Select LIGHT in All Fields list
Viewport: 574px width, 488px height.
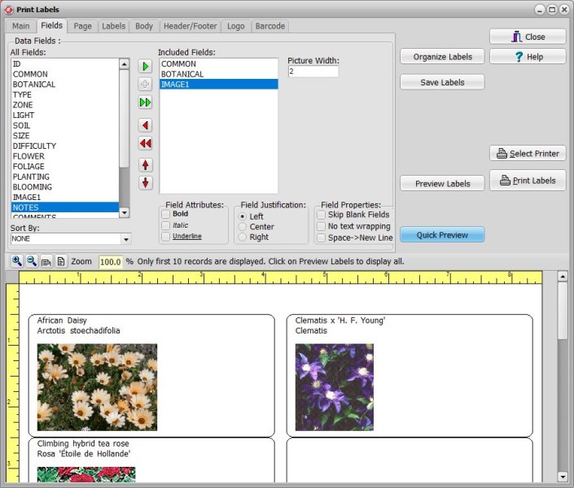pos(65,115)
